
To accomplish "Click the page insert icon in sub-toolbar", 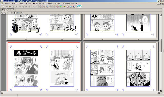I will click(22, 13).
